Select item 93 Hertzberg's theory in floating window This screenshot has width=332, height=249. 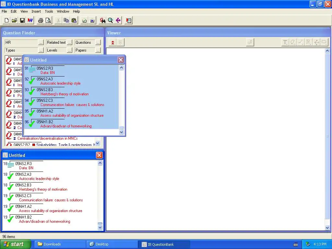[71, 92]
